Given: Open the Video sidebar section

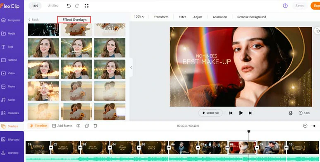Looking at the screenshot, I should pos(8,73).
